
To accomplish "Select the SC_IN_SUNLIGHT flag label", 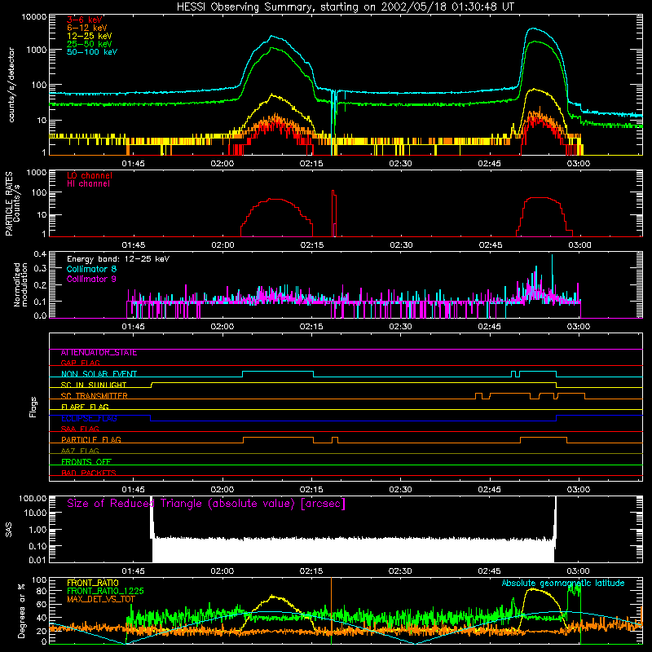I will [x=94, y=385].
